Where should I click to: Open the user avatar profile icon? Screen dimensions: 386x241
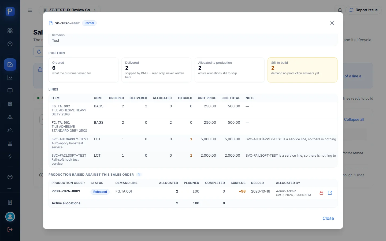click(x=10, y=217)
